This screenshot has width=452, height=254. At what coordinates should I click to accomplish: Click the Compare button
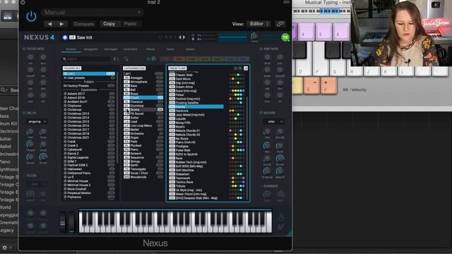83,24
